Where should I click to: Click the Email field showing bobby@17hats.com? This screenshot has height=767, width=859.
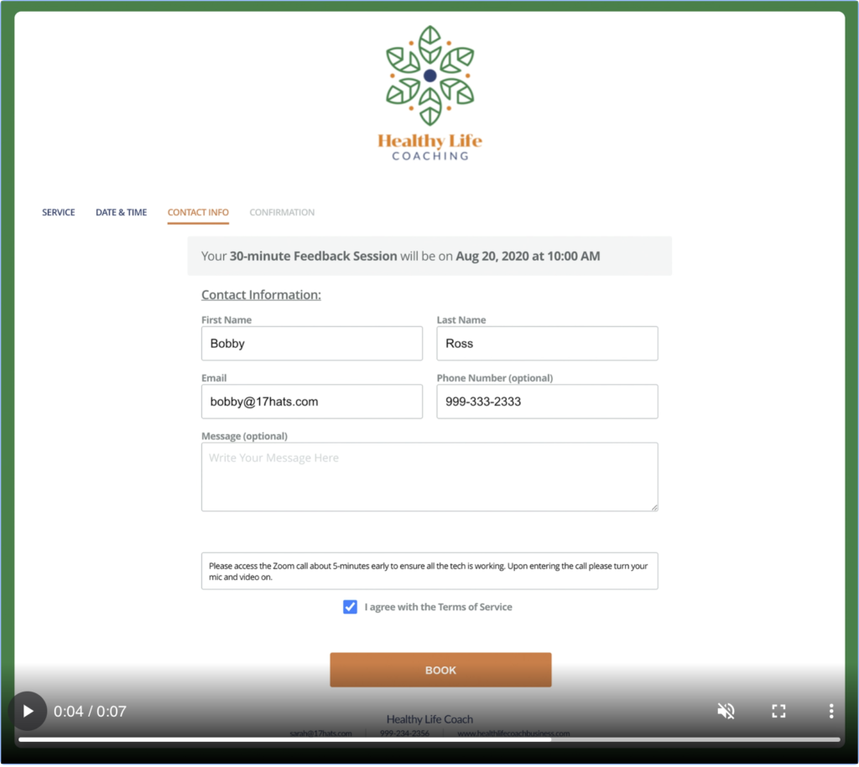tap(311, 402)
